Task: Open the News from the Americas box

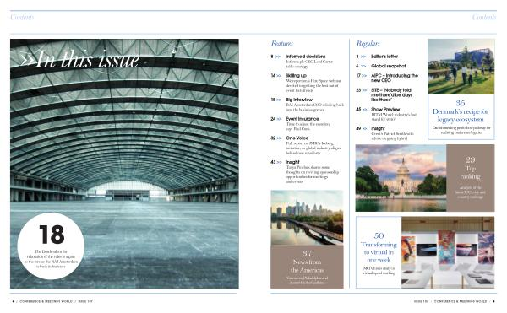Action: point(307,267)
